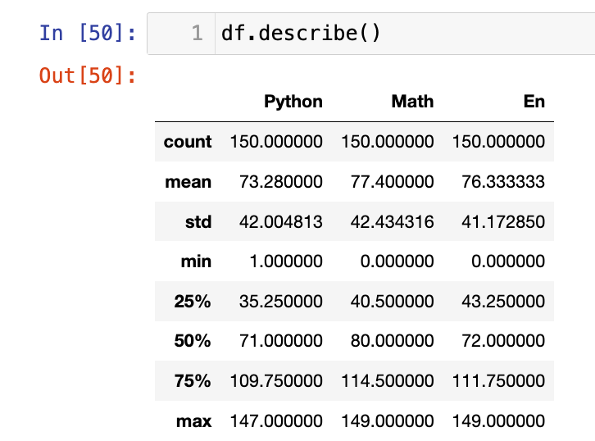Select the 25% row label

pos(193,302)
